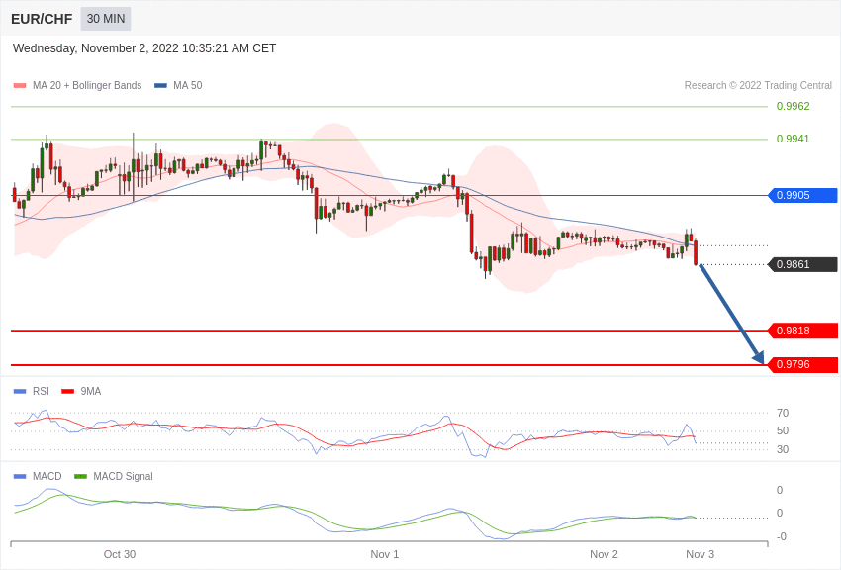This screenshot has width=841, height=570.
Task: Click the 0.9905 pivot price label
Action: click(802, 195)
